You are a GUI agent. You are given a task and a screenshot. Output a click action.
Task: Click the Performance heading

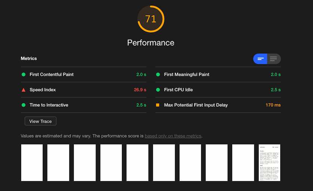pyautogui.click(x=151, y=43)
